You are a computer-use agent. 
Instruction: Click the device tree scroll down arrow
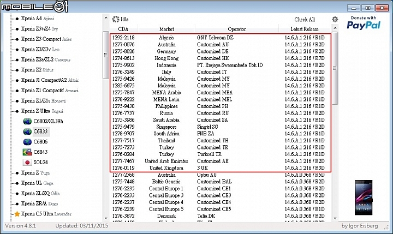point(106,218)
